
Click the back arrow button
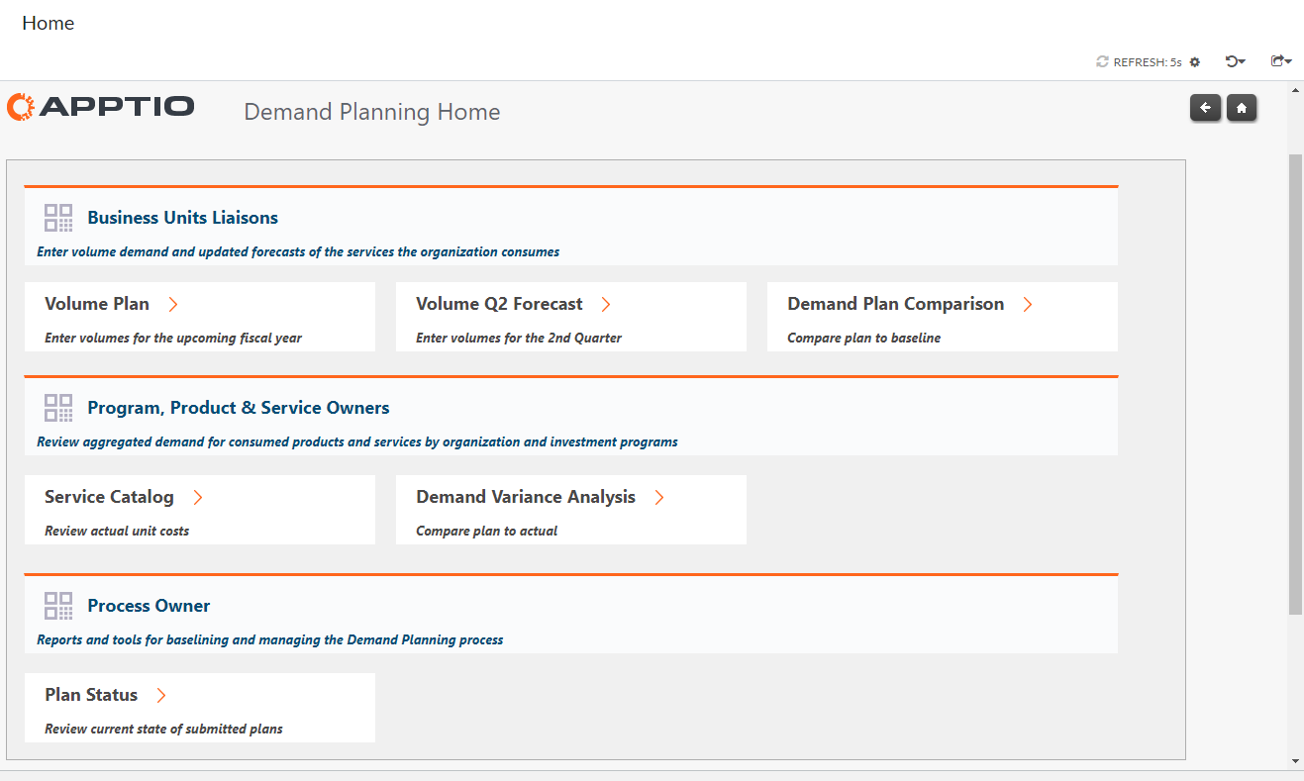[1205, 108]
